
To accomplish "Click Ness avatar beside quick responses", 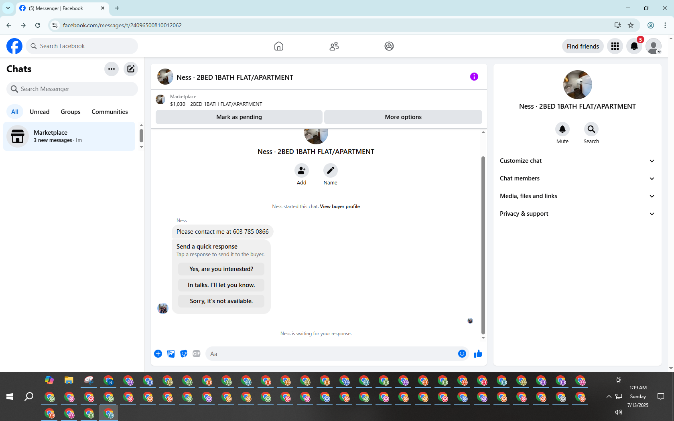I will (163, 308).
